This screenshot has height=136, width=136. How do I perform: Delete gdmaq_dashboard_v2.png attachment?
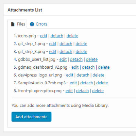tap(104, 67)
